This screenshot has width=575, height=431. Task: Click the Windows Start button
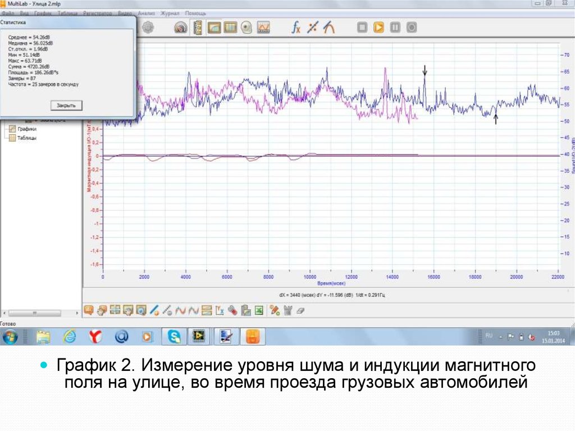pyautogui.click(x=10, y=336)
